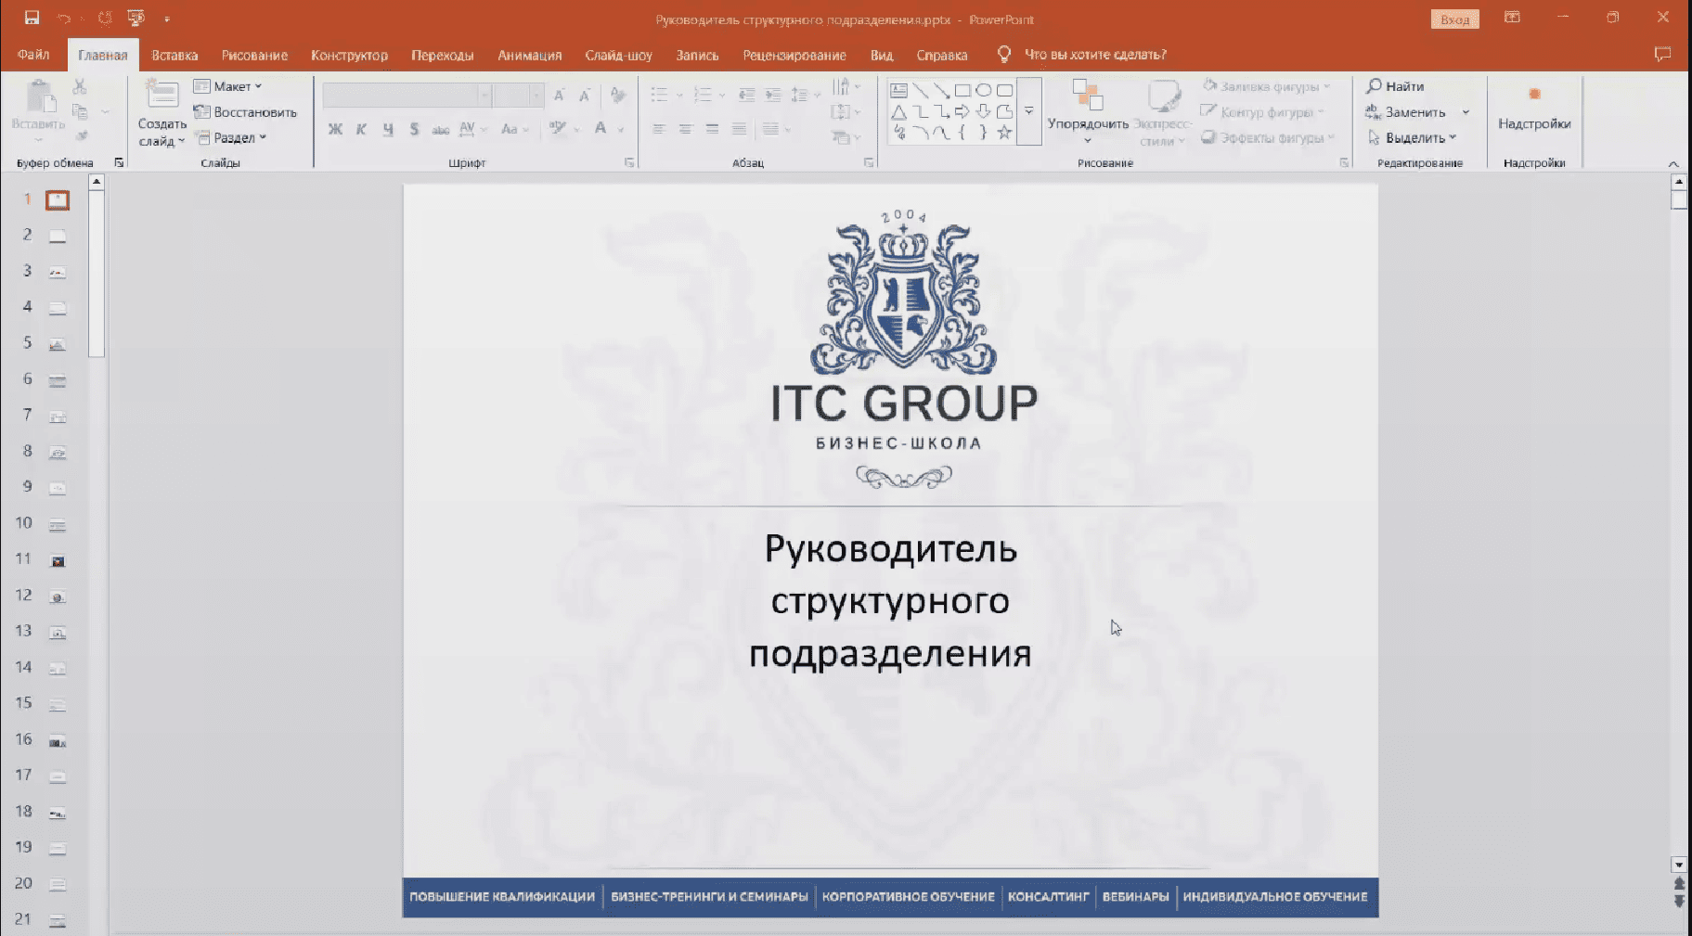Select slide 11 thumbnail in panel
The image size is (1692, 936).
point(58,561)
